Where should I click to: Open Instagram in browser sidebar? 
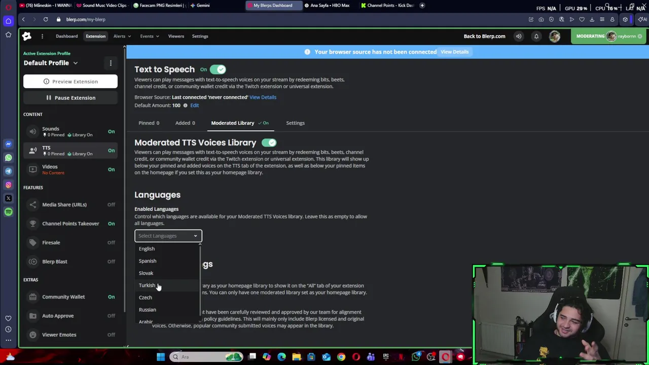click(x=8, y=185)
